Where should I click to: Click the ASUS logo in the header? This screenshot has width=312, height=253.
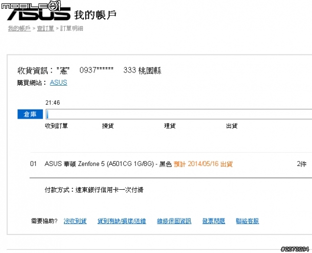tap(39, 14)
